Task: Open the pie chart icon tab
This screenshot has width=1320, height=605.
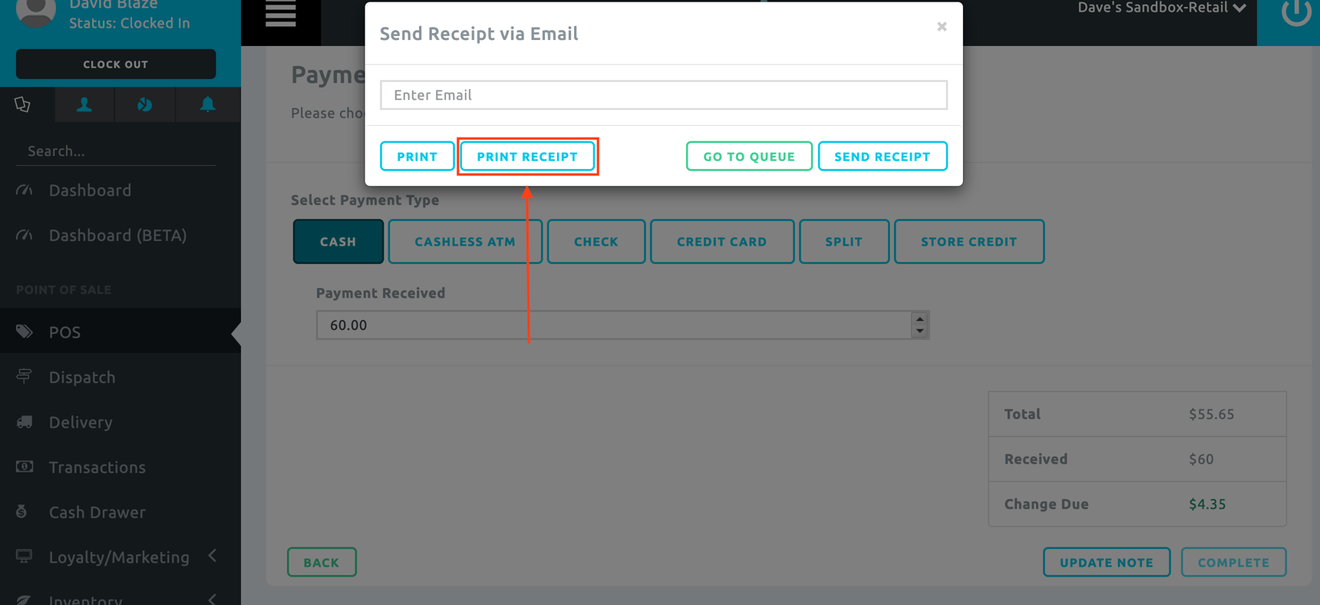Action: (145, 104)
